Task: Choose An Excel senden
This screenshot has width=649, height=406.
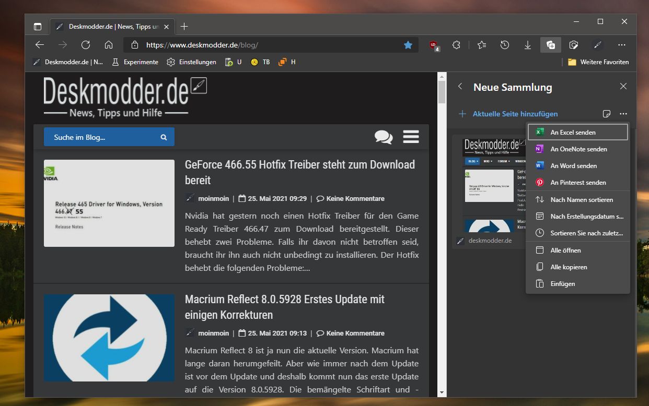Action: [577, 133]
